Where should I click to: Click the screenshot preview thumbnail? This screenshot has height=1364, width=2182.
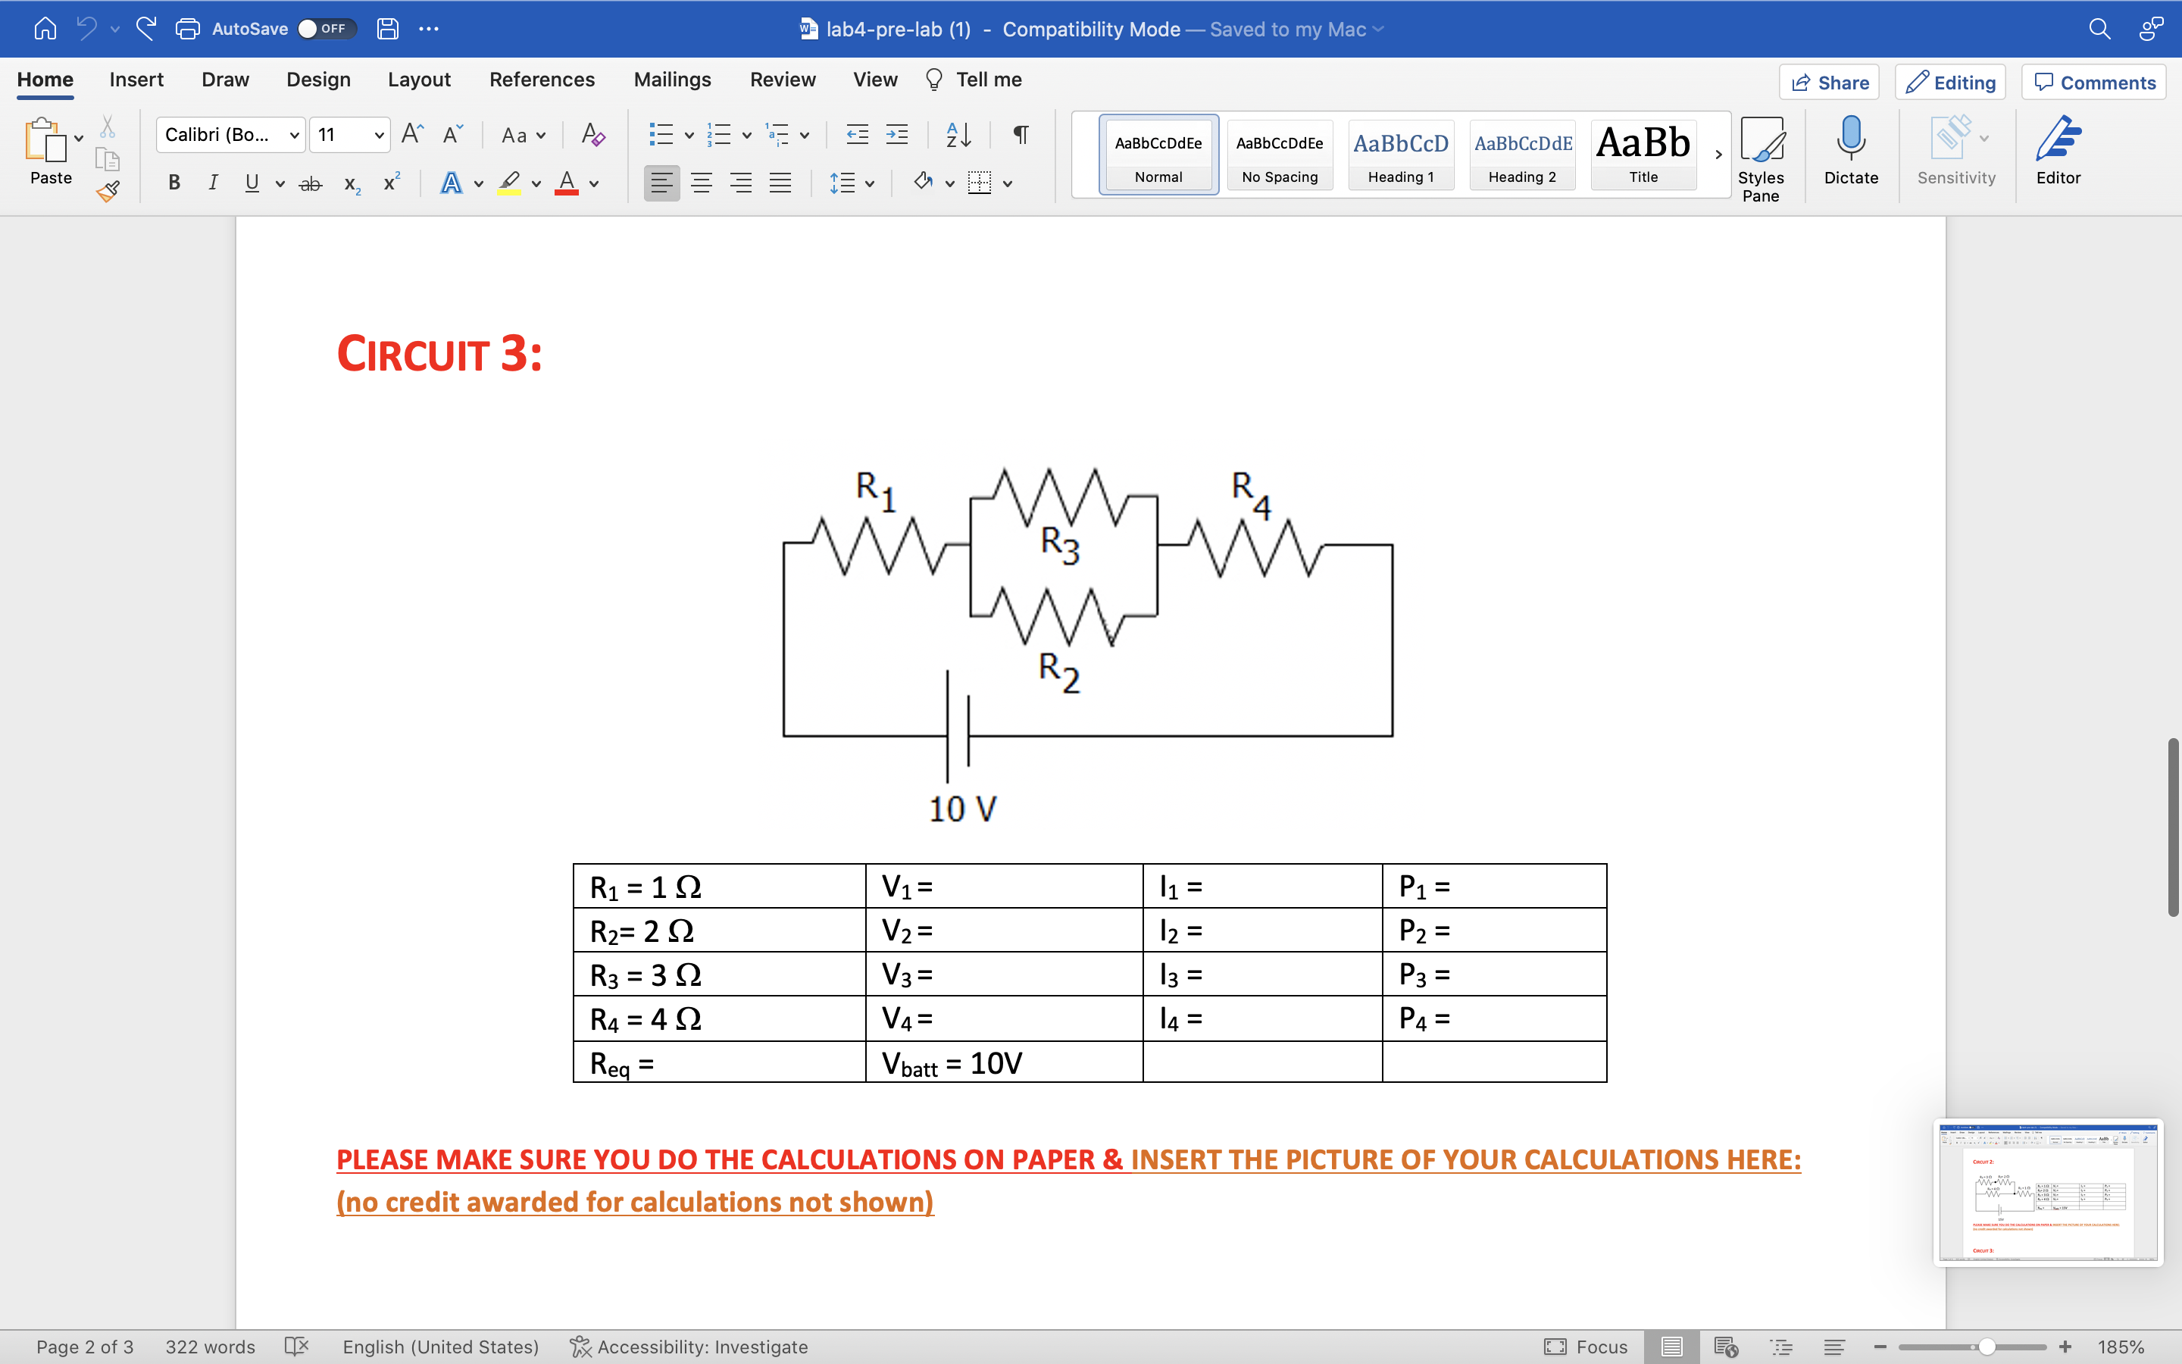click(2048, 1193)
